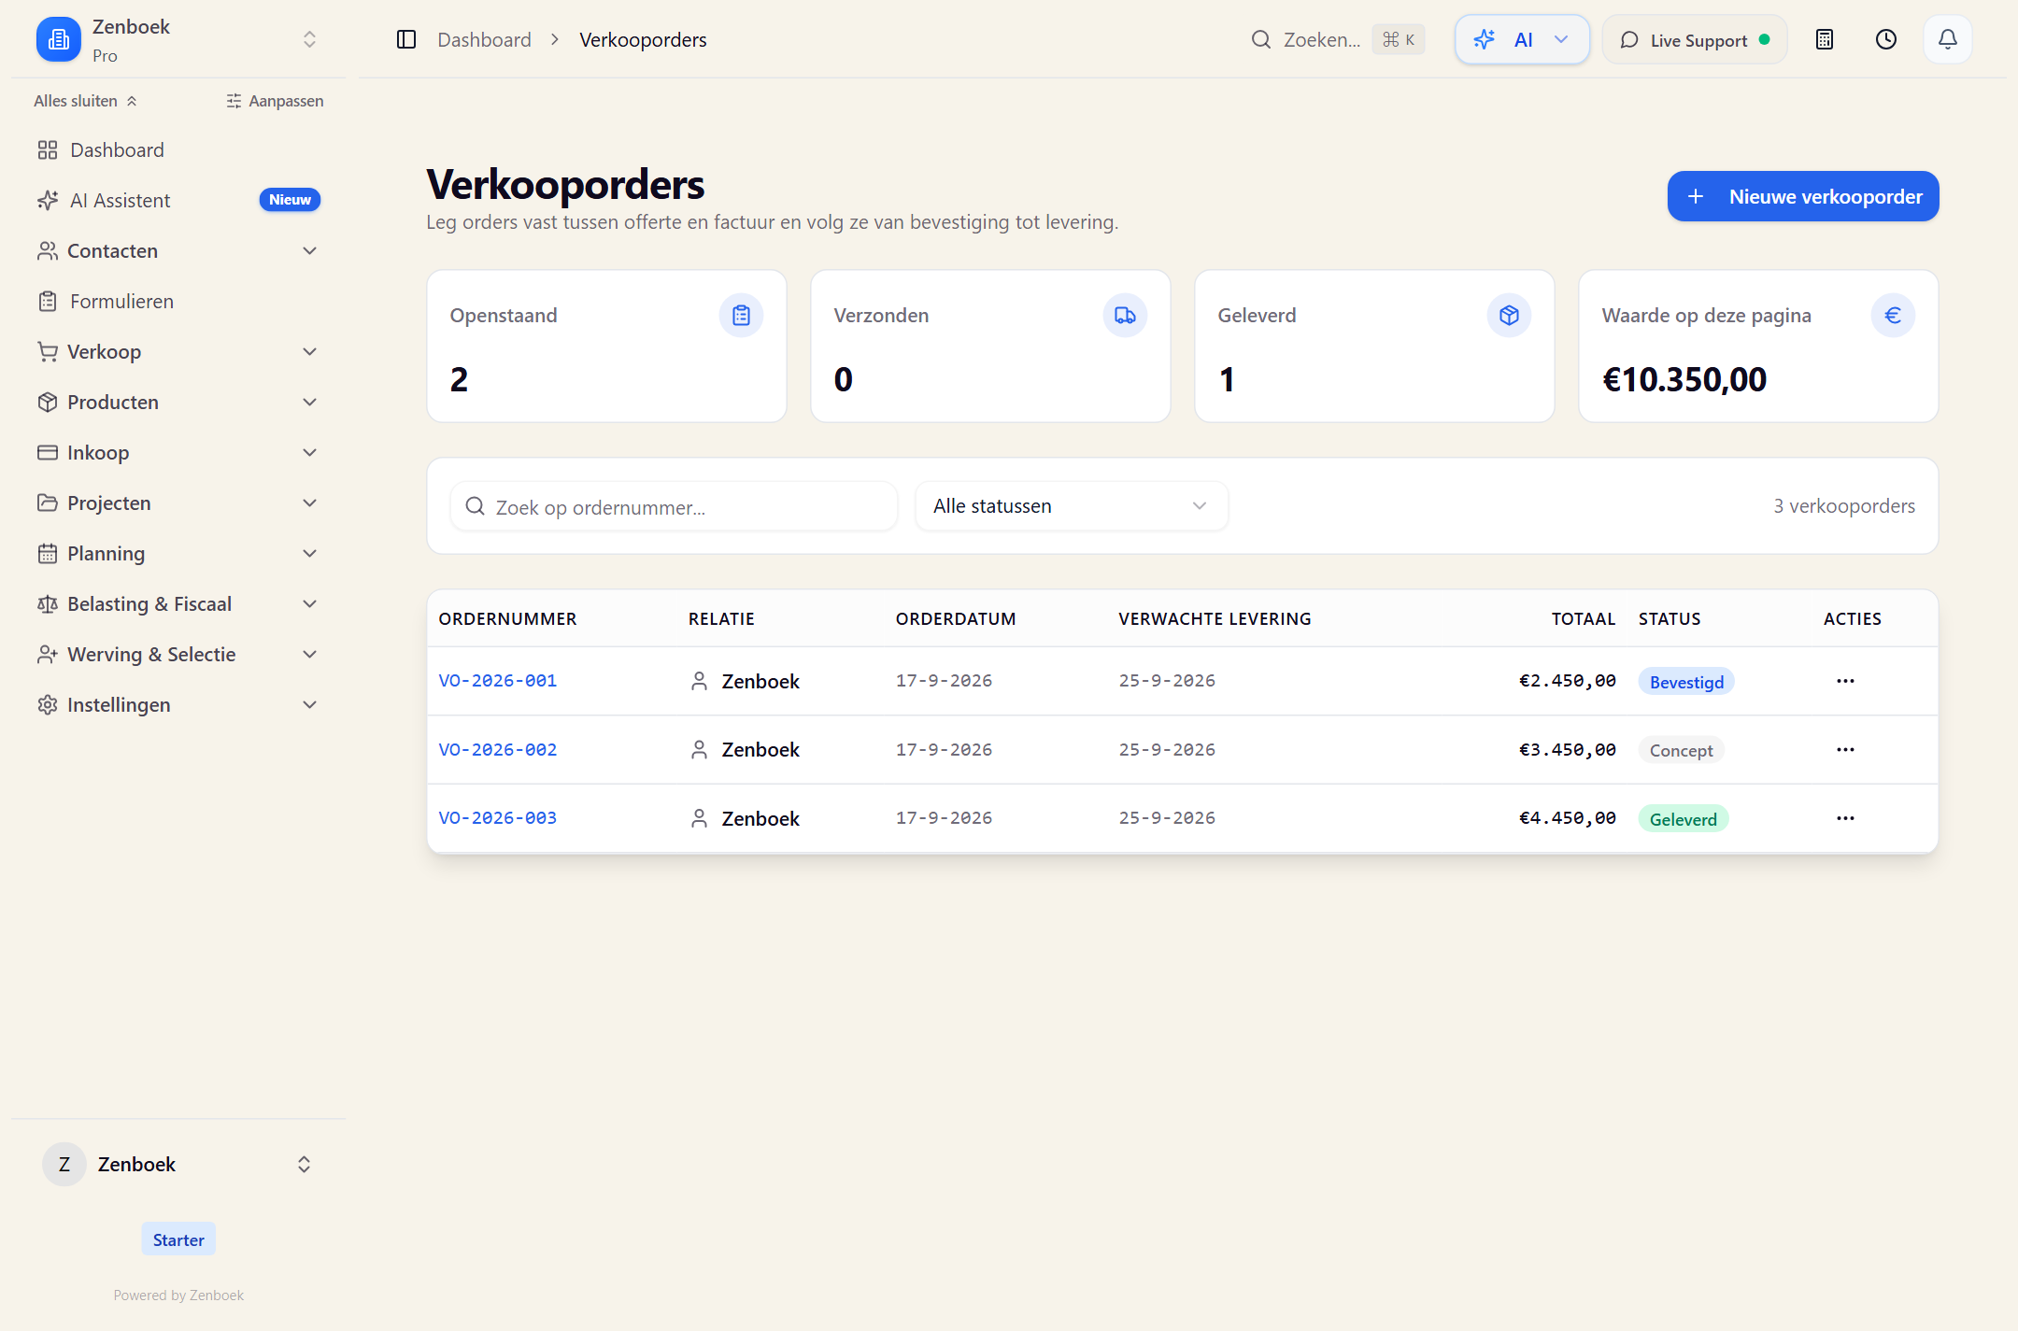Expand the Verkoop section
Image resolution: width=2018 pixels, height=1331 pixels.
click(x=178, y=351)
